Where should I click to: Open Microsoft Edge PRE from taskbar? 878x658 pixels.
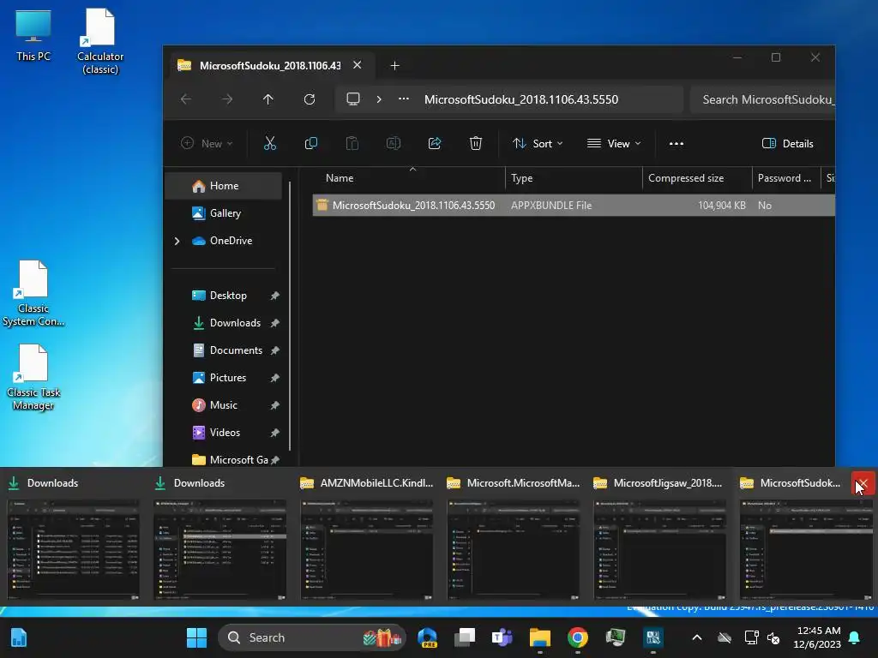428,637
